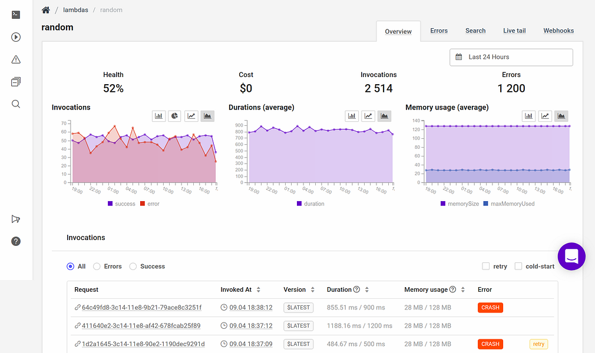Open the Webhooks tab
595x353 pixels.
[558, 31]
